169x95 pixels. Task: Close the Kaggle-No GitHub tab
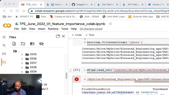[x=92, y=4]
